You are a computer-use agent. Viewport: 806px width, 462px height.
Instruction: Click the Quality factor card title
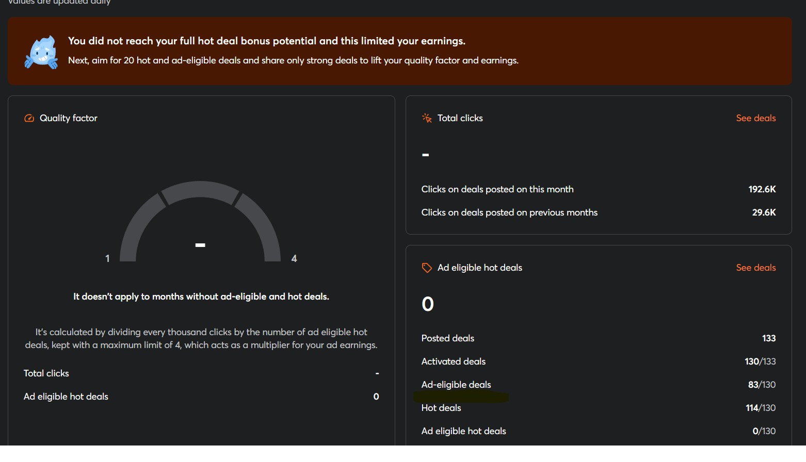[68, 118]
